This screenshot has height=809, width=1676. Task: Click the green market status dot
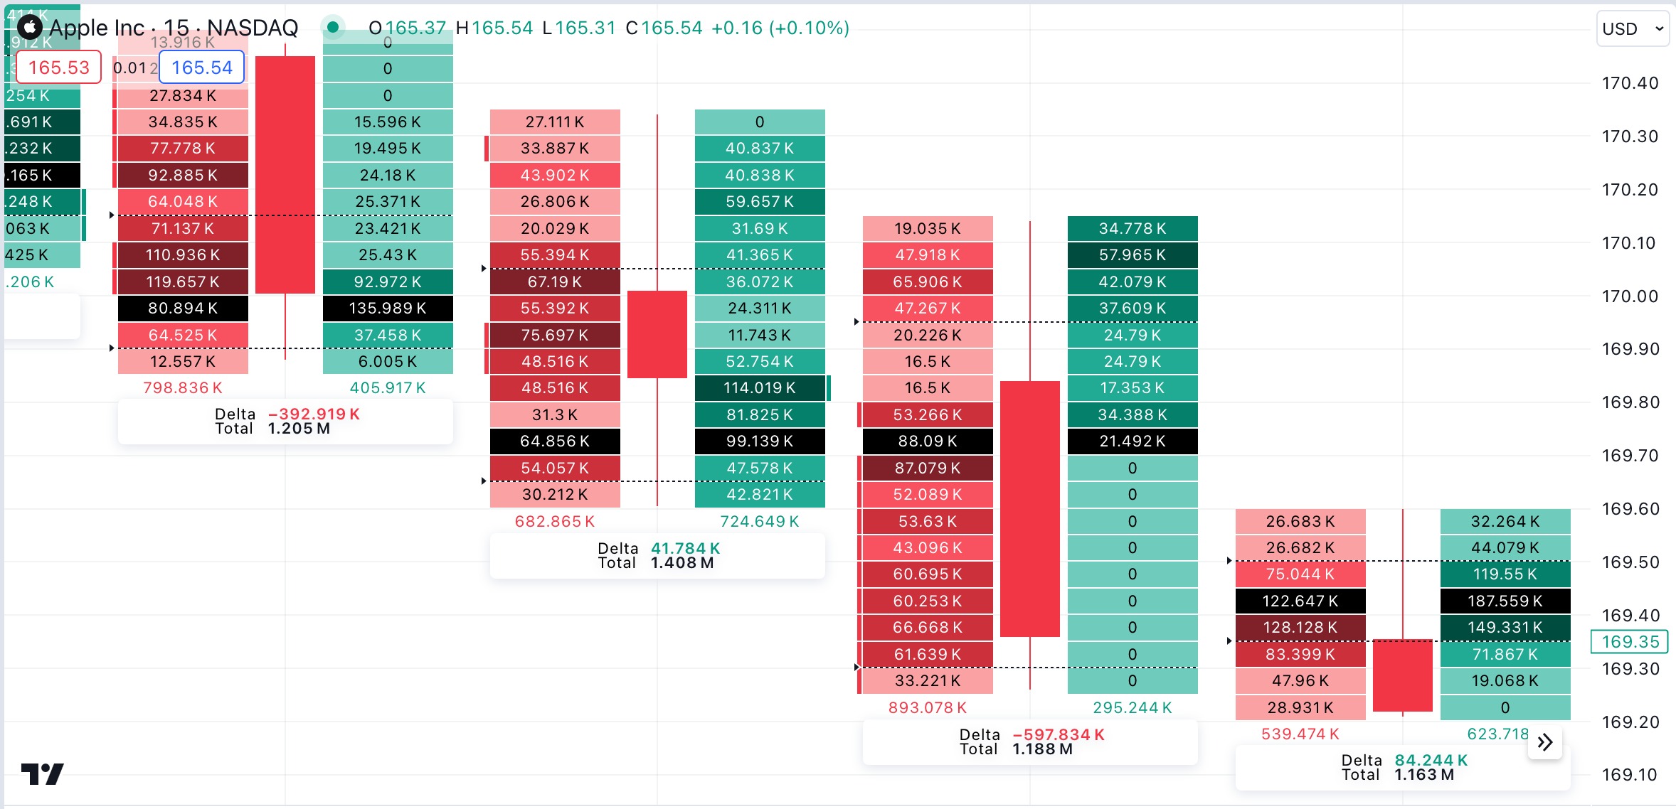coord(332,28)
